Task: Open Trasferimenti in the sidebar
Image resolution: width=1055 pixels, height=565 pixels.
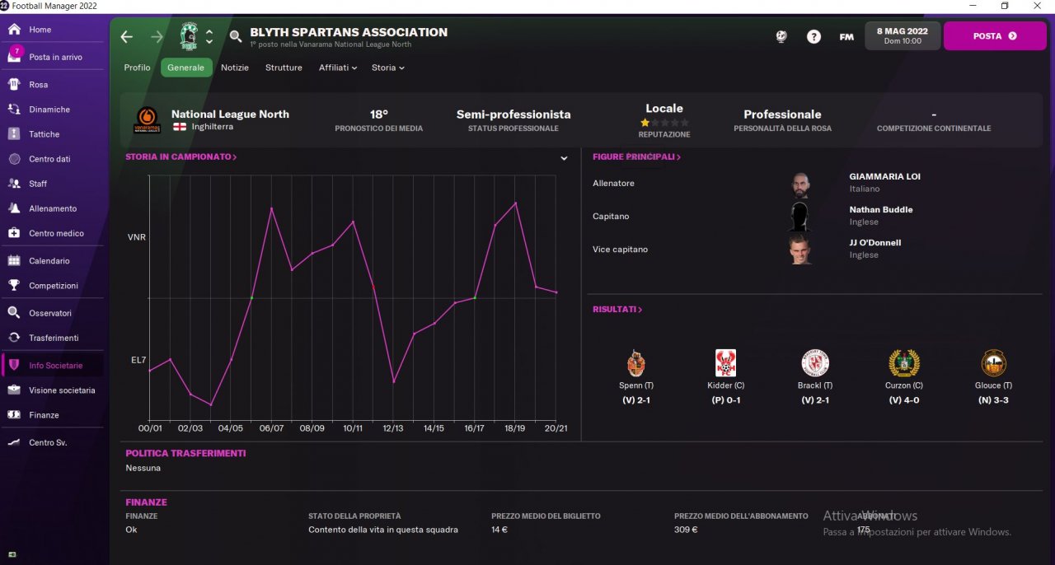Action: (54, 338)
